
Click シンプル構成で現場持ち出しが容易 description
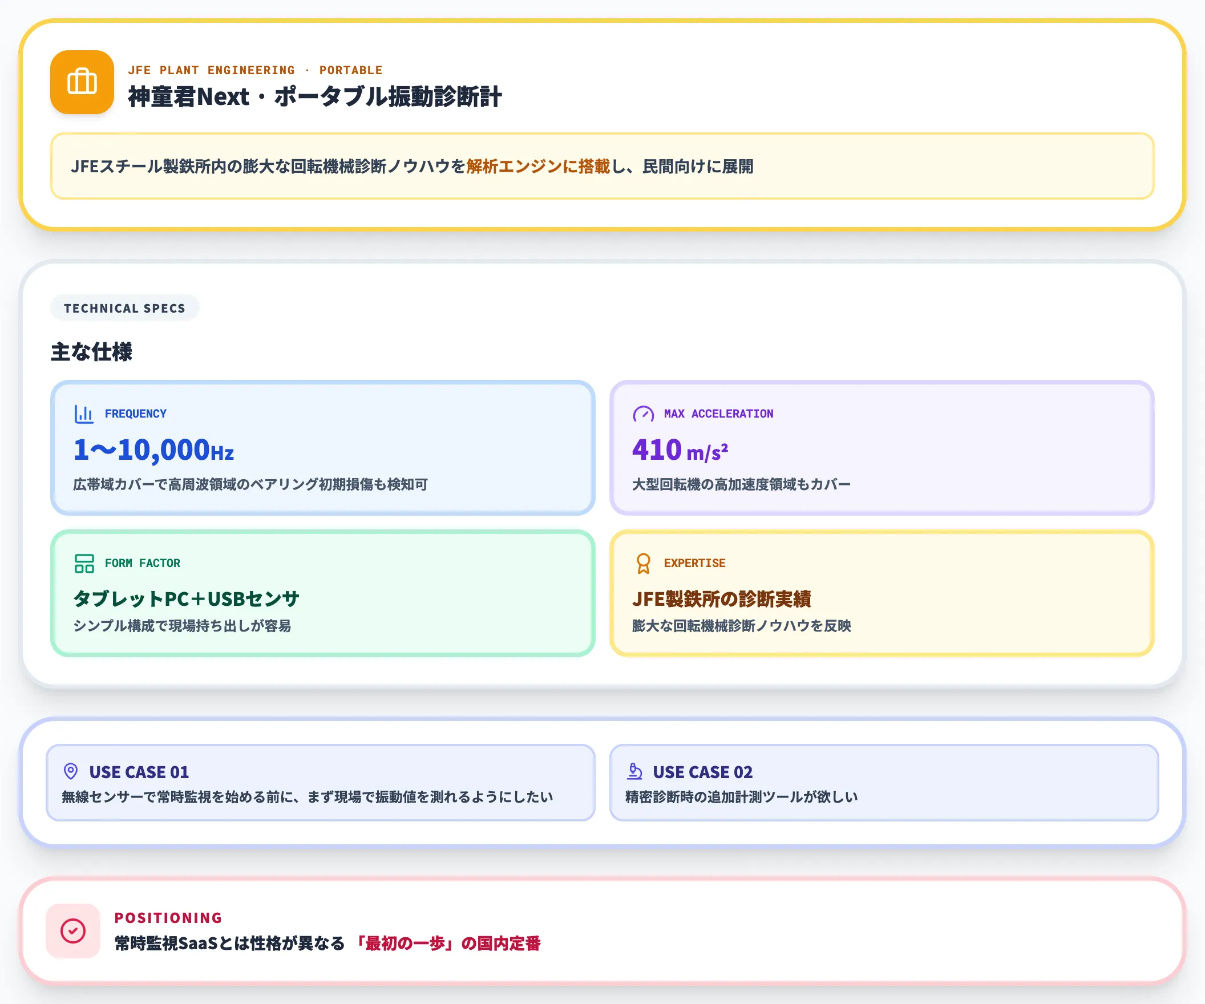pyautogui.click(x=183, y=625)
